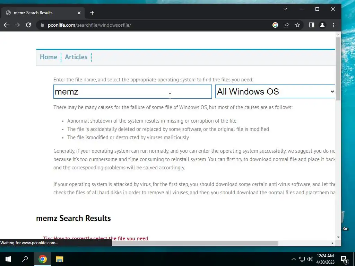Screen dimensions: 355x266
Task: Open a new tab with the plus button
Action: pos(92,13)
